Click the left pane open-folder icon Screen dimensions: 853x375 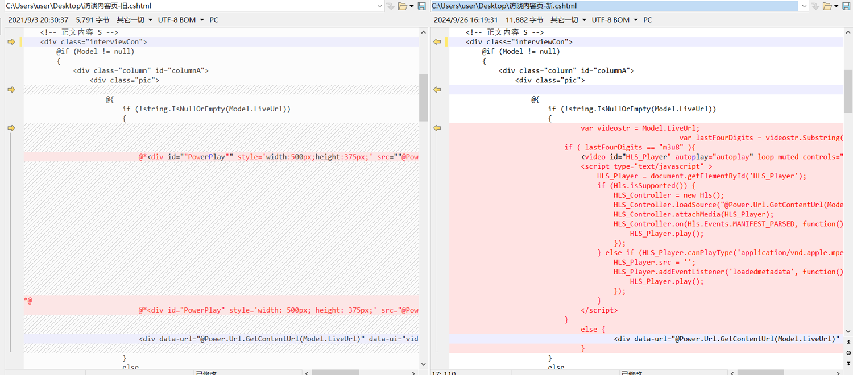point(403,6)
